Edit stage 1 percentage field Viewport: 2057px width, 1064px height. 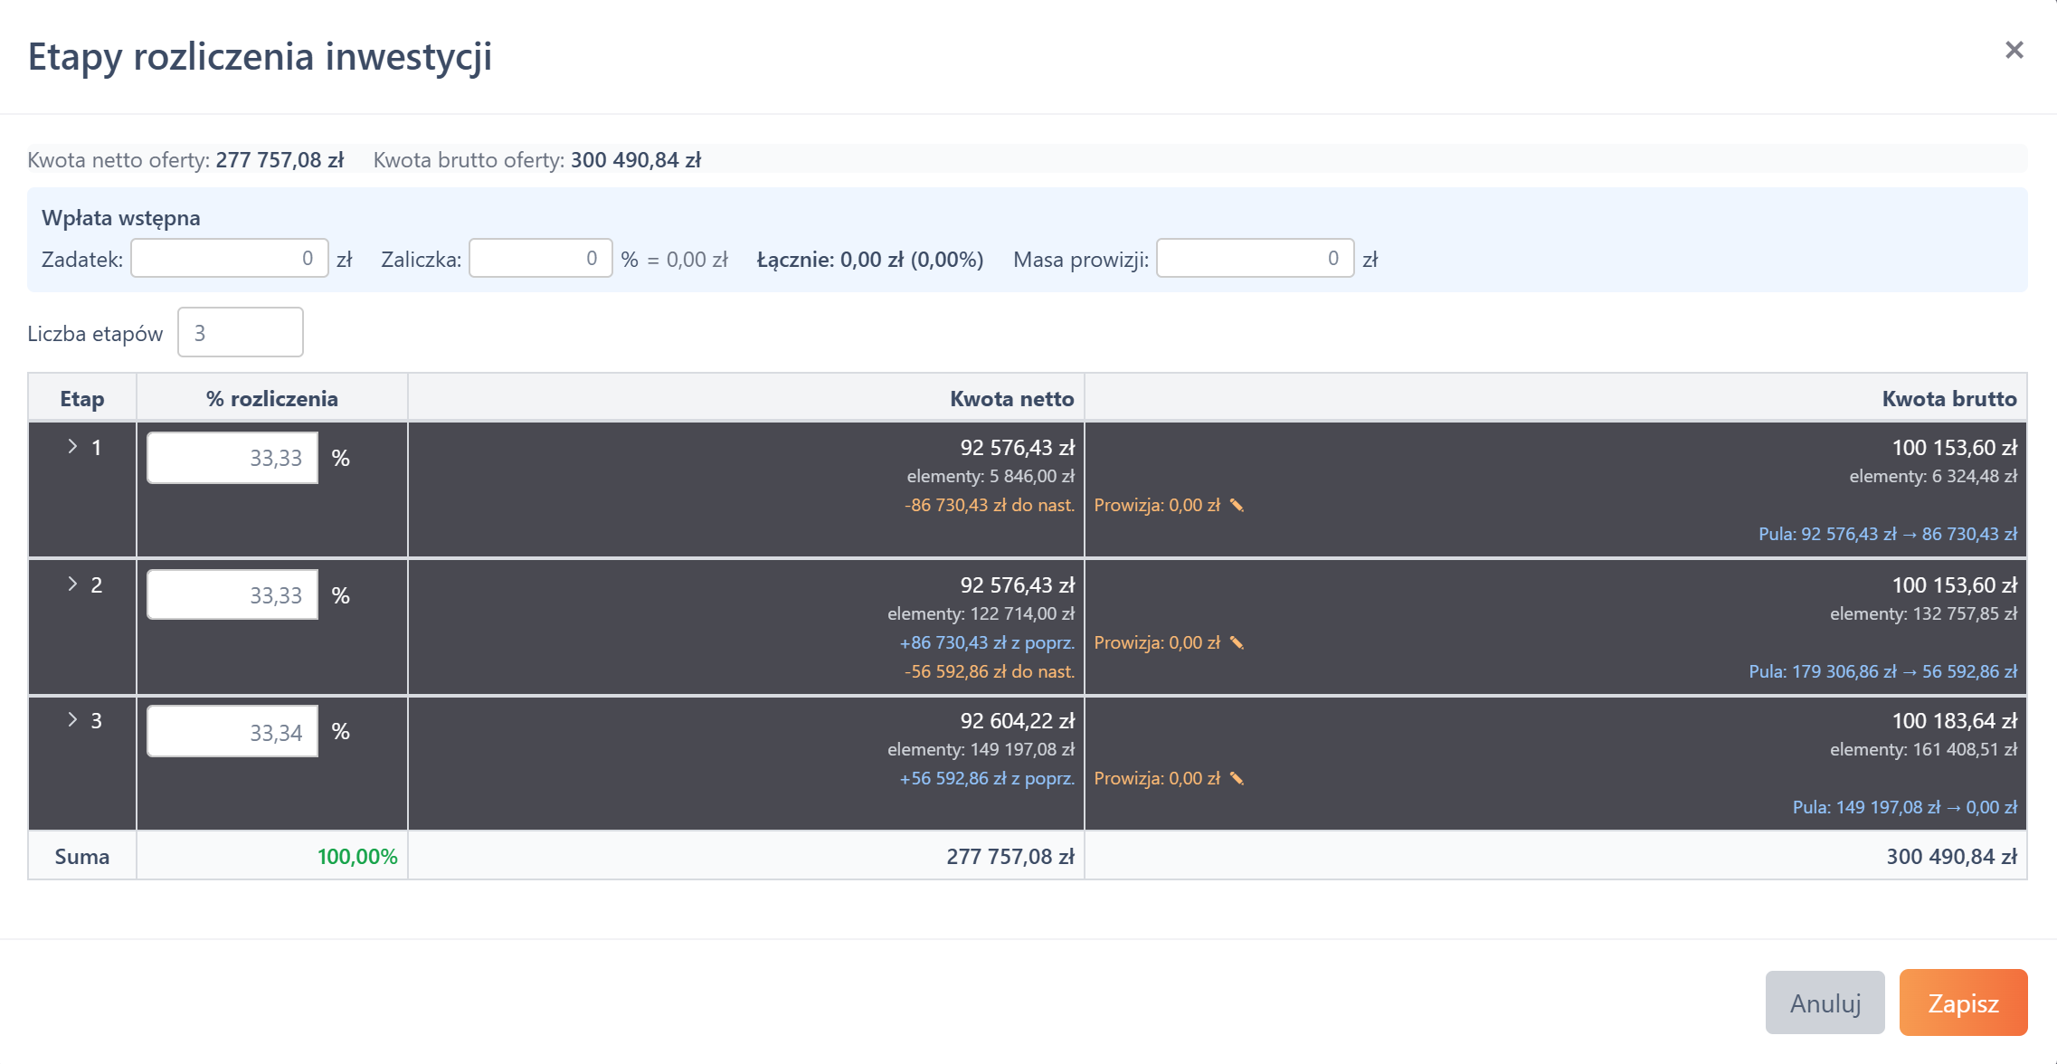(232, 459)
